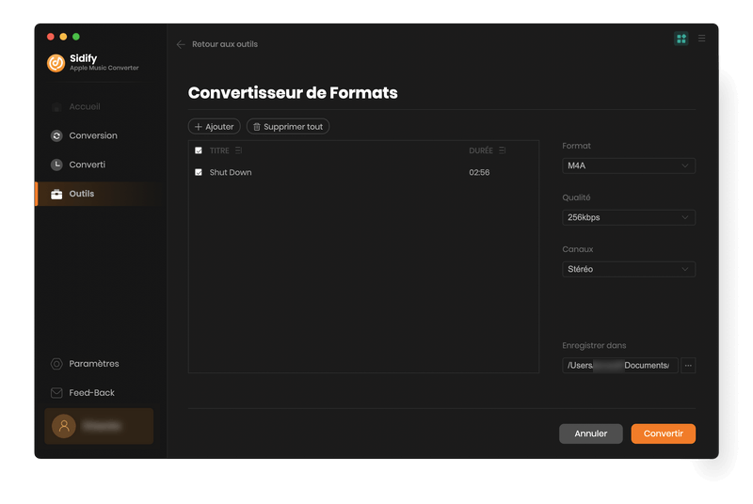Click the Outils toolbox icon

[56, 194]
